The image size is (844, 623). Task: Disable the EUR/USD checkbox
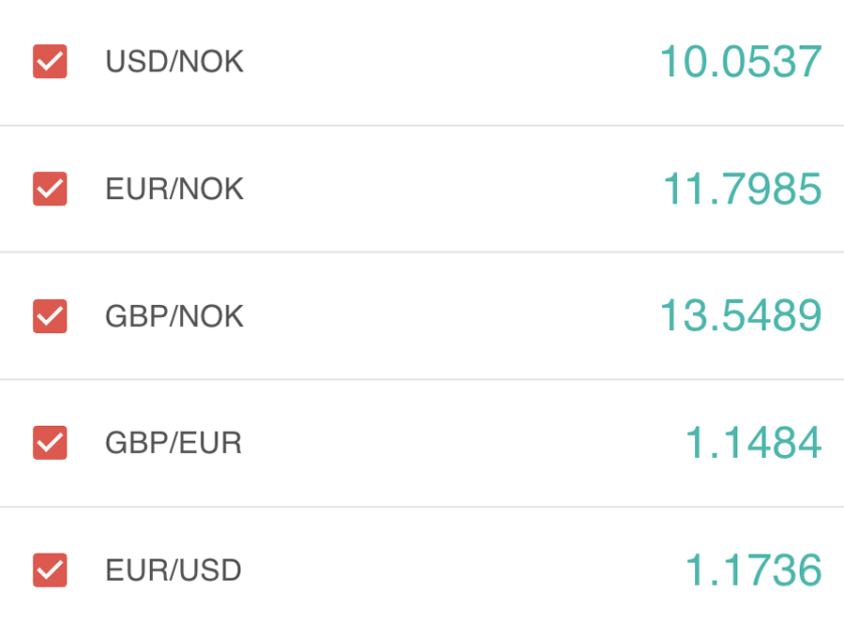(50, 570)
